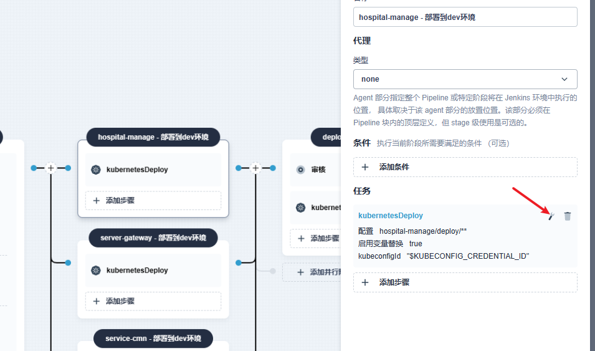Click the plus icon beside 添加条件
595x351 pixels.
366,167
